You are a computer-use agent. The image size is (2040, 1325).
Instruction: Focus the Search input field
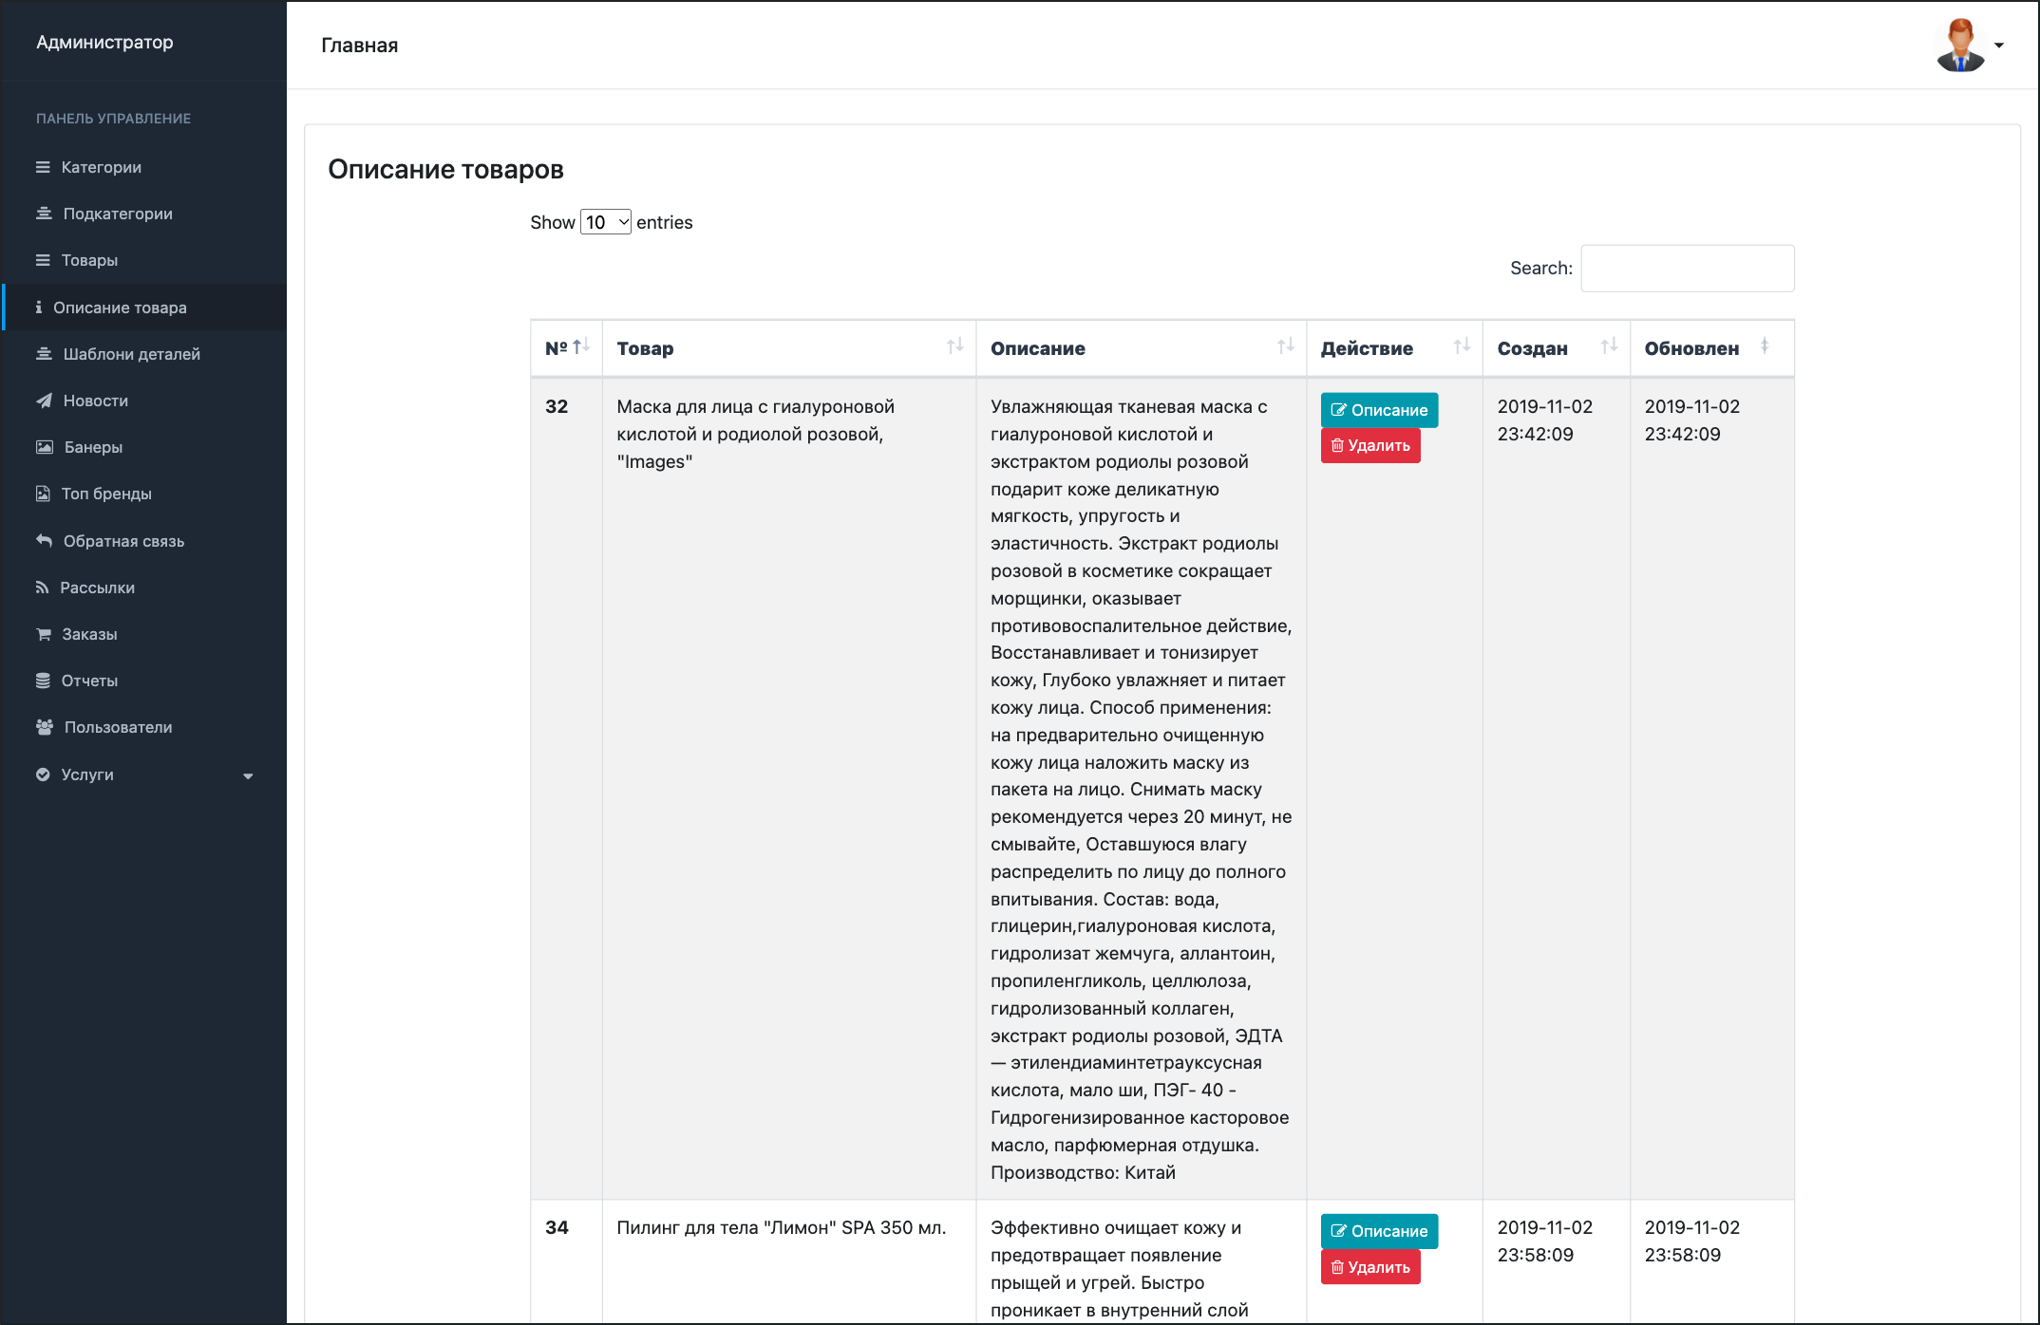click(1687, 269)
